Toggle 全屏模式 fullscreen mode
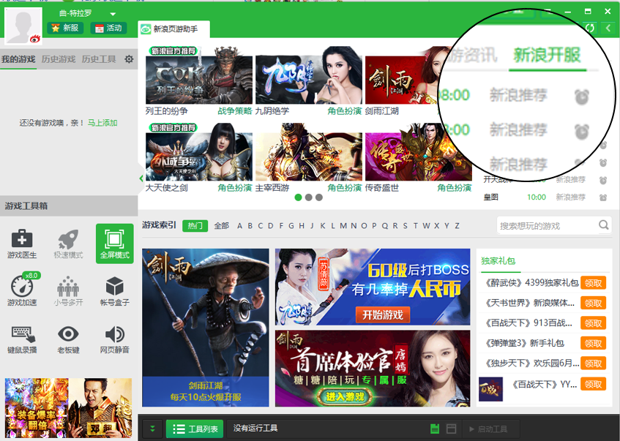Viewport: 620px width, 441px height. 115,244
